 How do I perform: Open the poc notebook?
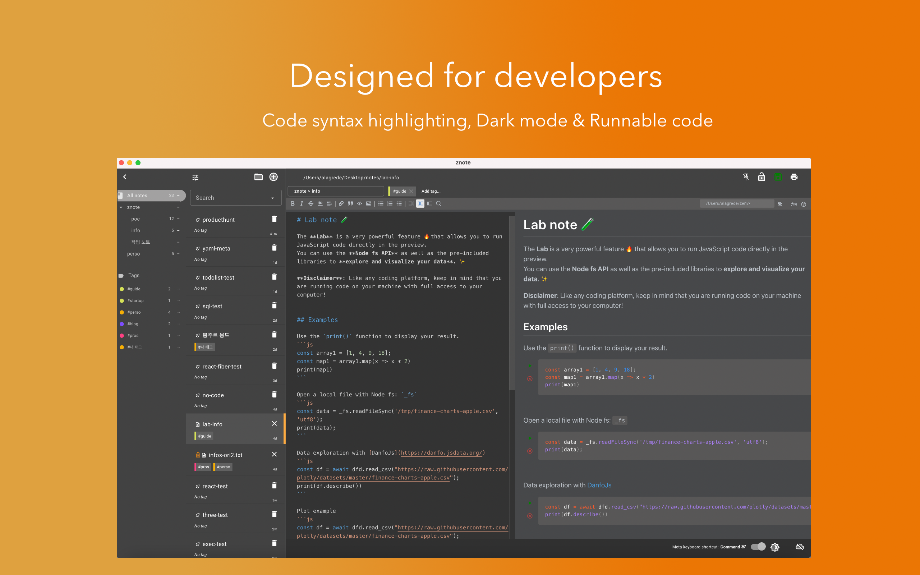(x=135, y=219)
